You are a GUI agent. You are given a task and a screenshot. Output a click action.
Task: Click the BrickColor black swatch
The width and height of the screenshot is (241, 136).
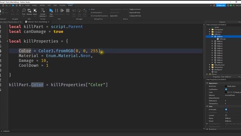tap(226, 87)
